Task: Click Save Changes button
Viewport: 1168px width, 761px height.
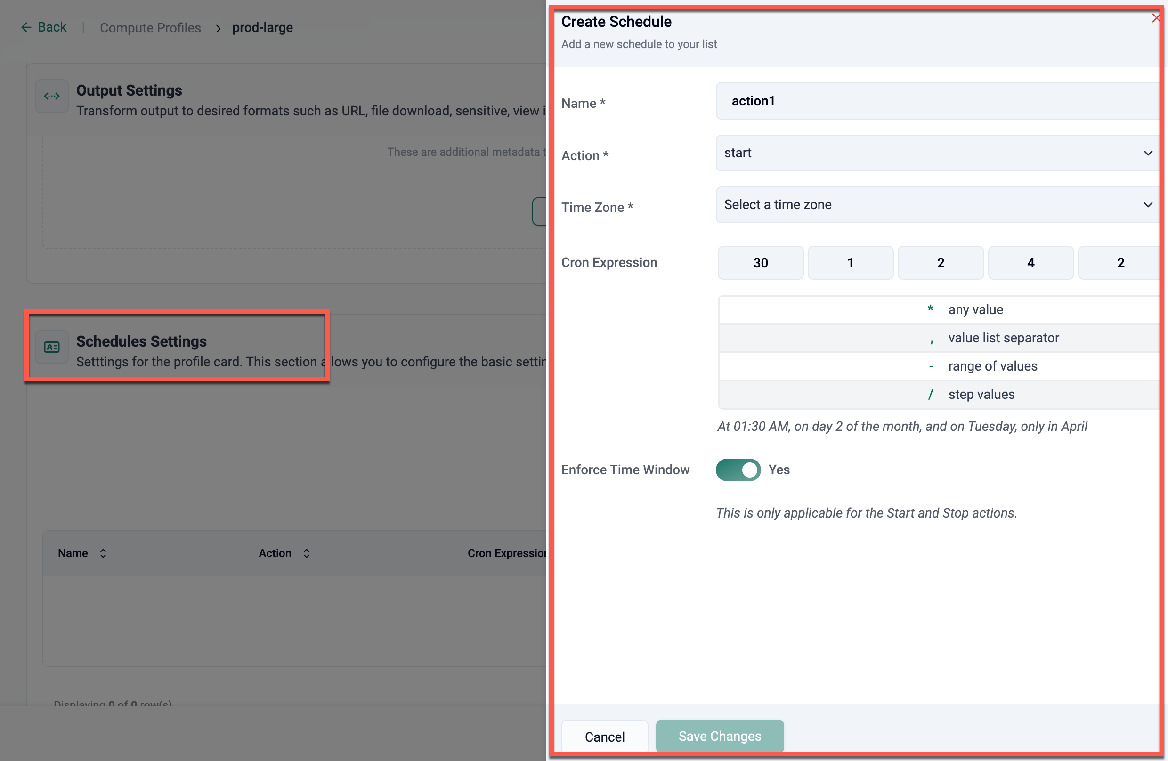Action: [x=720, y=736]
